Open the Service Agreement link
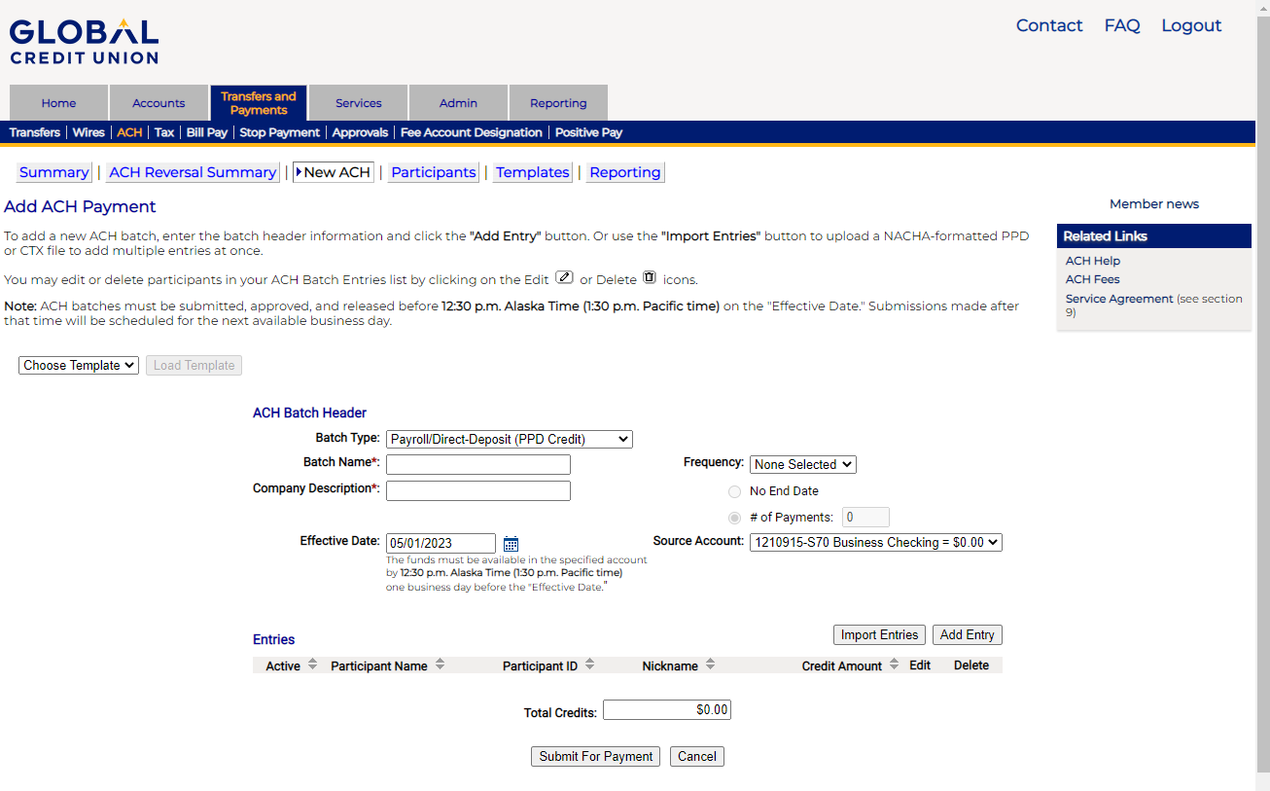Viewport: 1270px width, 791px height. tap(1119, 299)
